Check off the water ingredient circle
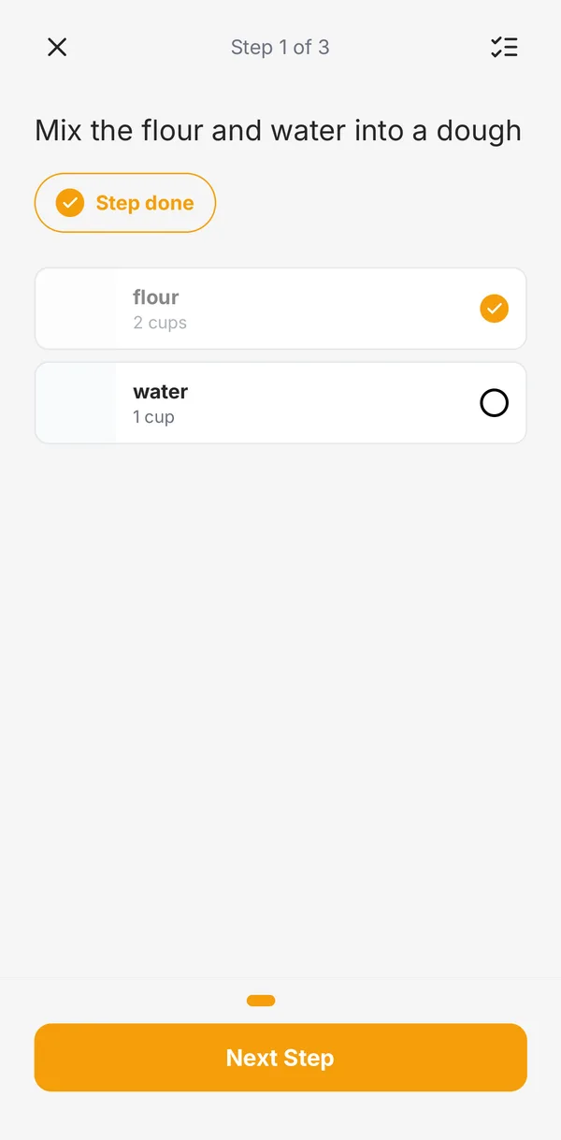The width and height of the screenshot is (561, 1140). (494, 403)
